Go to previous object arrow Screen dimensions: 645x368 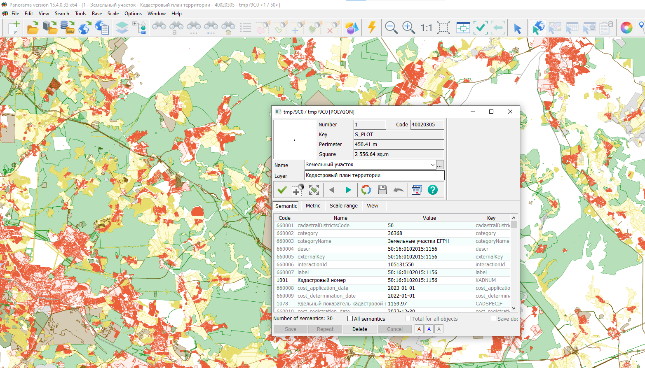(x=332, y=190)
